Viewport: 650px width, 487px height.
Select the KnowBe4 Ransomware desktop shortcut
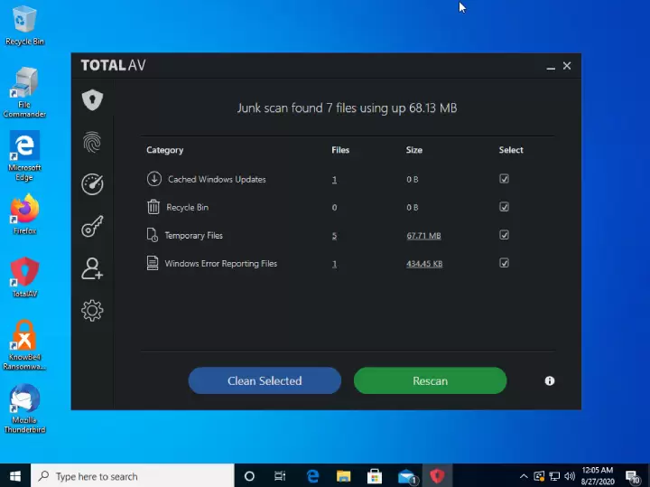point(24,345)
